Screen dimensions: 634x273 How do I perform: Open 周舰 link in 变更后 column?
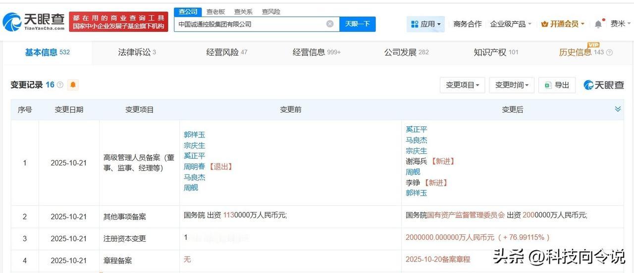[413, 172]
